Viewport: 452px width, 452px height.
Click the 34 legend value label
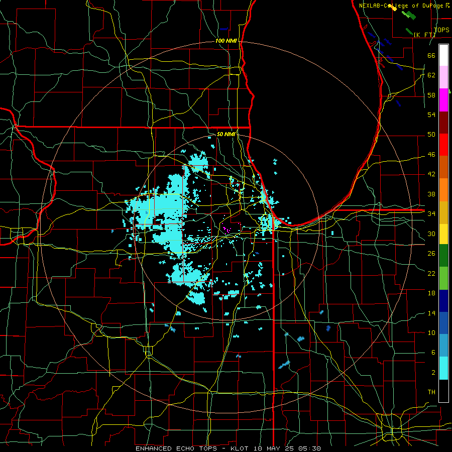(431, 213)
